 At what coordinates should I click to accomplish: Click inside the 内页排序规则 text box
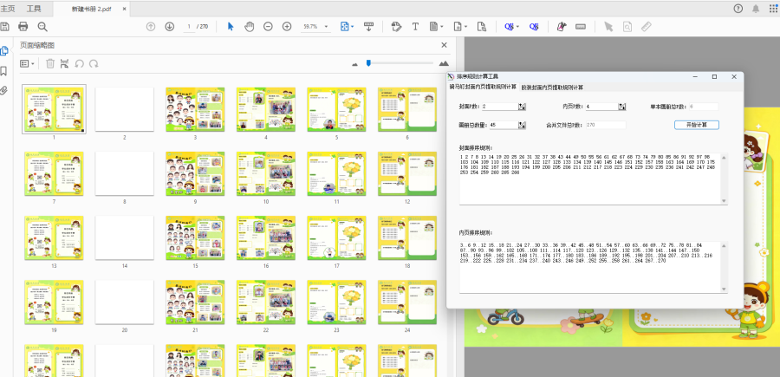pos(589,267)
